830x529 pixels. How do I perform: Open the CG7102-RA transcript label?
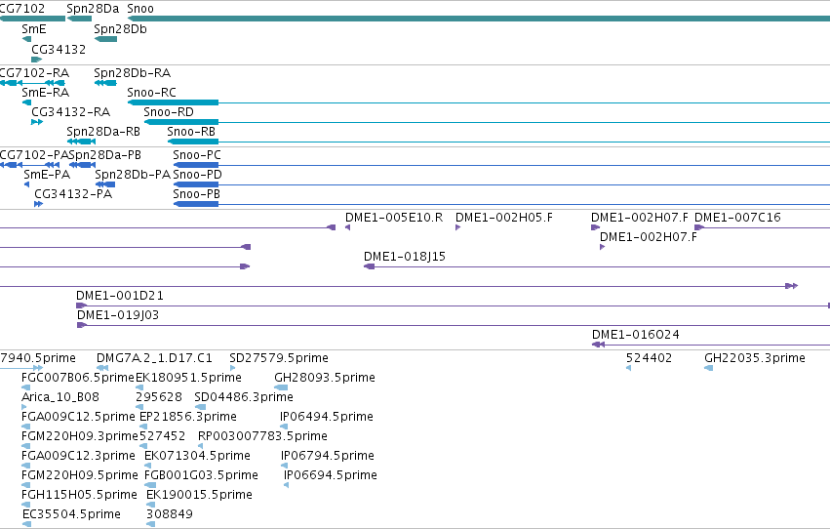pos(34,73)
